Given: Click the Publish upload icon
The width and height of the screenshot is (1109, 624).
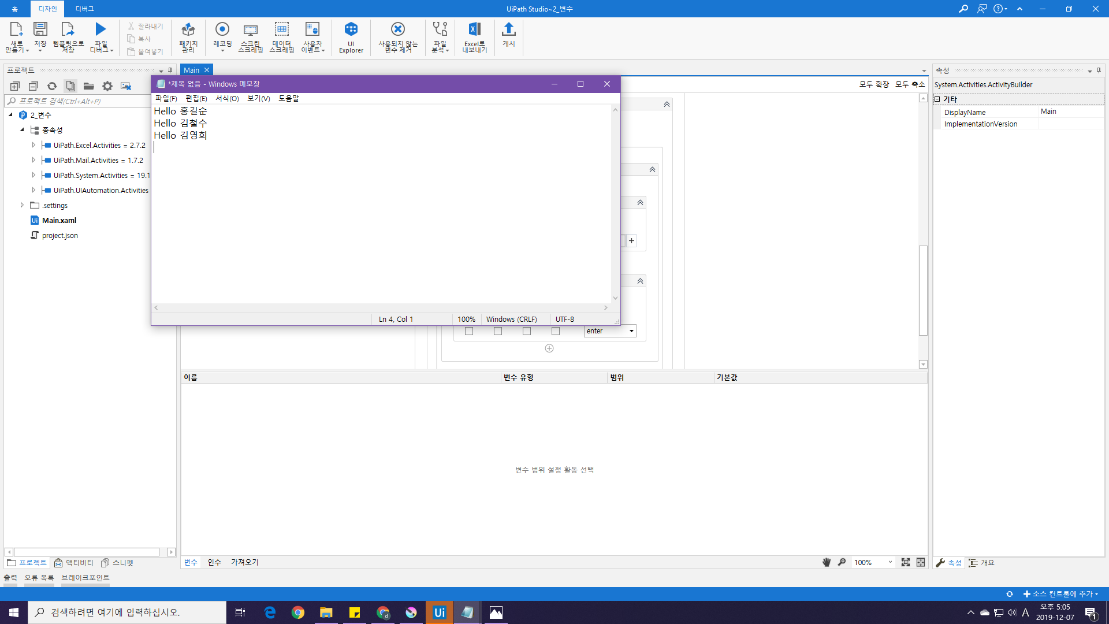Looking at the screenshot, I should (x=508, y=30).
